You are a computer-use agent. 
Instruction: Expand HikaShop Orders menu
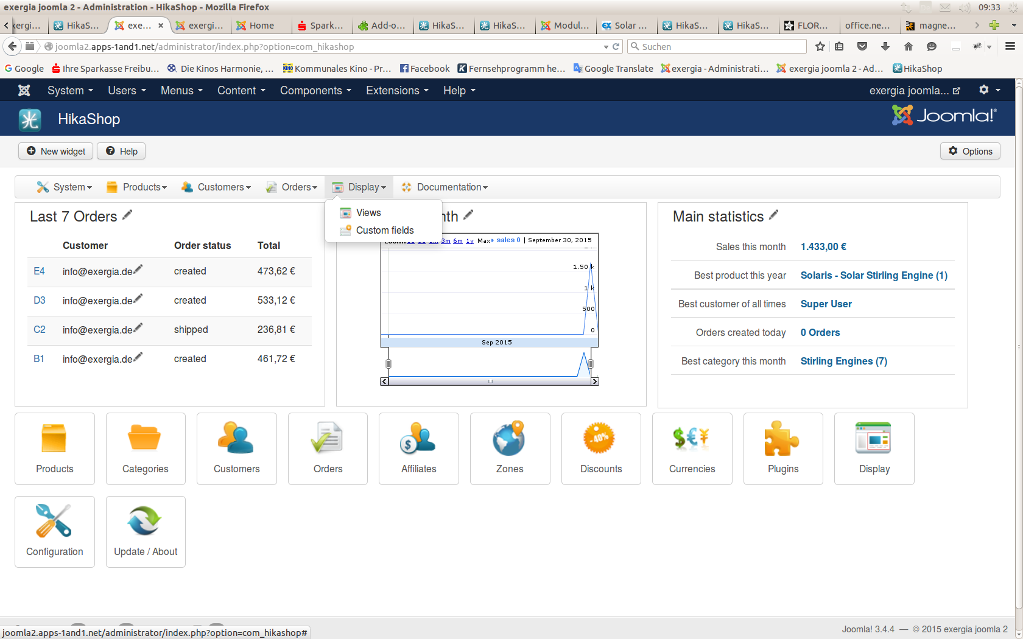point(292,187)
